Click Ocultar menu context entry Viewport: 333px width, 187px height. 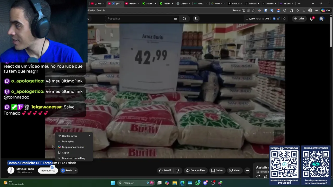[69, 136]
